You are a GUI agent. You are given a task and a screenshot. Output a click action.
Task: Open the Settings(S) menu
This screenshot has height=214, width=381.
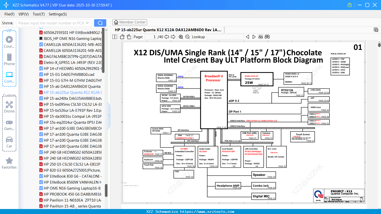pyautogui.click(x=58, y=14)
